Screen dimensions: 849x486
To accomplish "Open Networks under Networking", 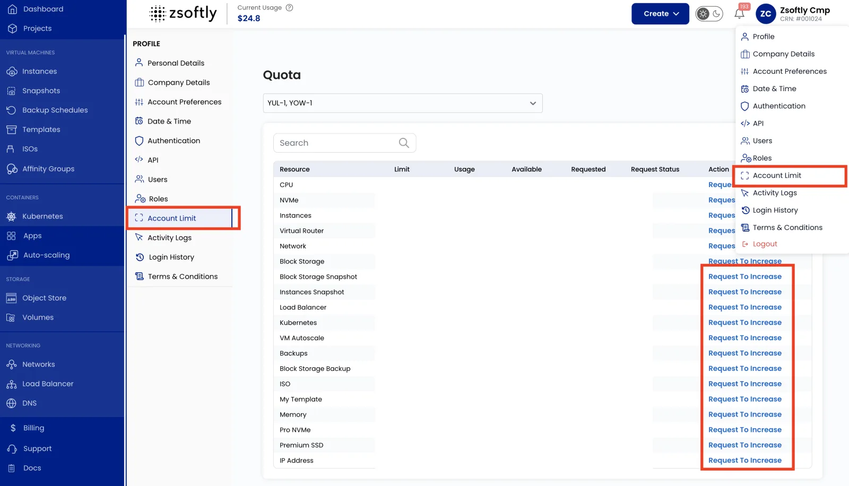I will pyautogui.click(x=30, y=365).
